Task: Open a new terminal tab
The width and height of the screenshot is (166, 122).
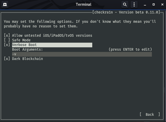Action: pyautogui.click(x=5, y=4)
